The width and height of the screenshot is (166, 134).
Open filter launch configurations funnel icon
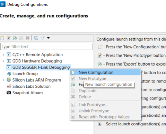click(43, 38)
